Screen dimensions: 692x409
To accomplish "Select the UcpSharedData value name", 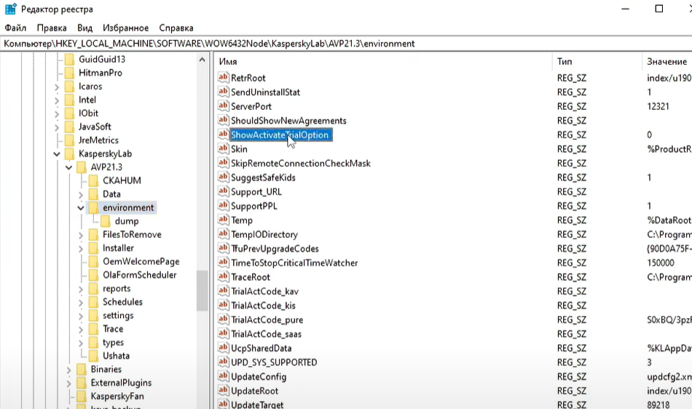I will [x=262, y=348].
